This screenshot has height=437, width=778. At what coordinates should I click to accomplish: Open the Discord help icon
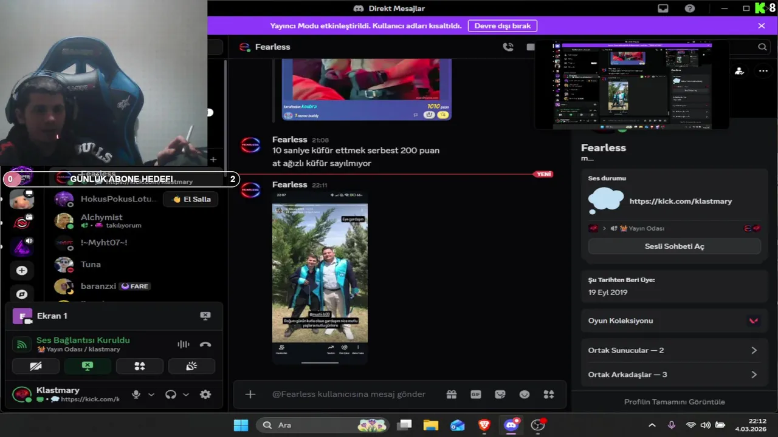point(690,8)
